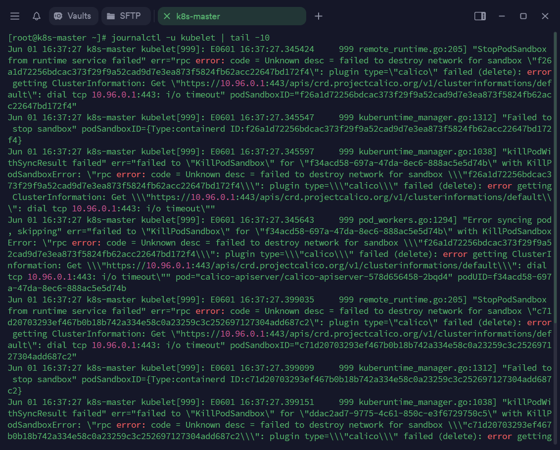Click the '[root@k8s-master ~]#' prompt
Image resolution: width=560 pixels, height=450 pixels.
click(57, 38)
